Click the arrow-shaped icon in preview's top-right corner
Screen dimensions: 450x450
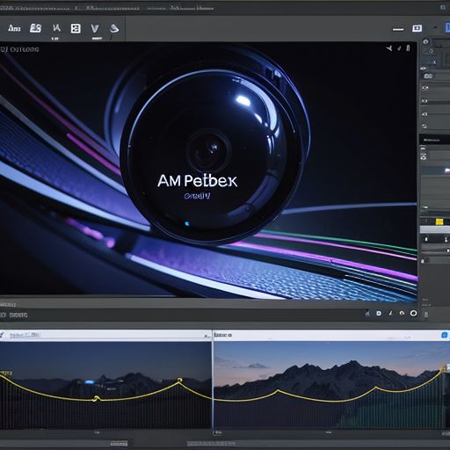(389, 48)
